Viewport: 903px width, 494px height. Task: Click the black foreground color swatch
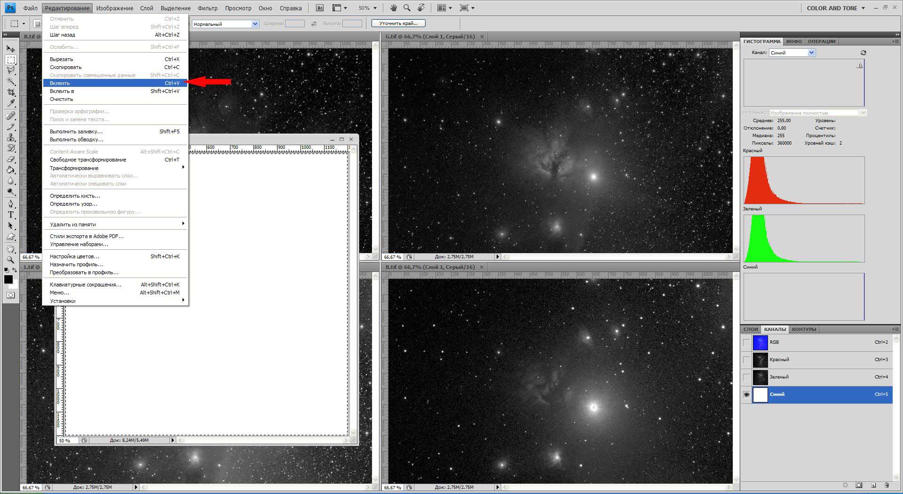pyautogui.click(x=8, y=279)
